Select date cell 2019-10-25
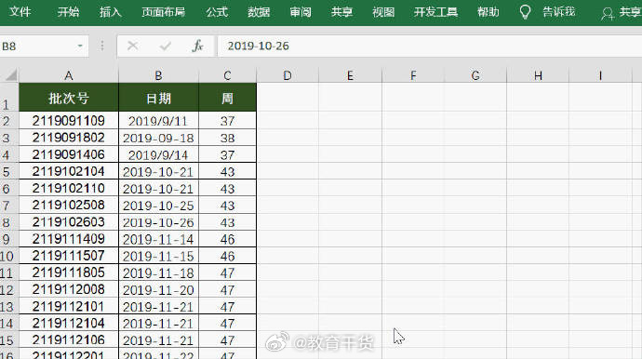The image size is (642, 359). (x=158, y=205)
